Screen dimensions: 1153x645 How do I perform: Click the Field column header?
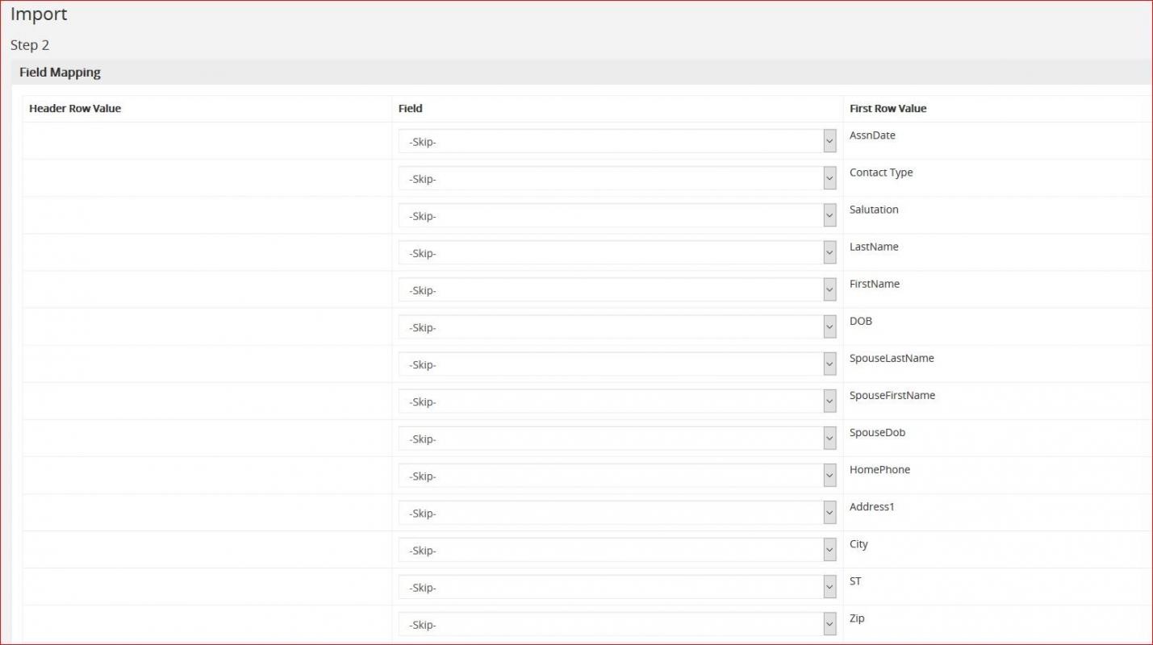point(410,109)
